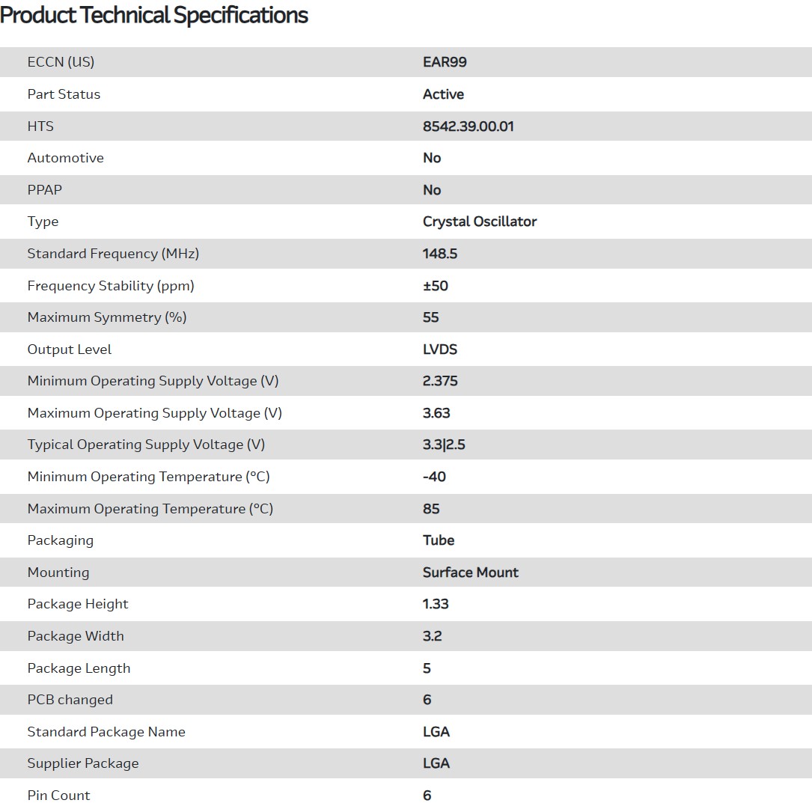Click the Active part status value
The image size is (812, 809).
point(443,94)
